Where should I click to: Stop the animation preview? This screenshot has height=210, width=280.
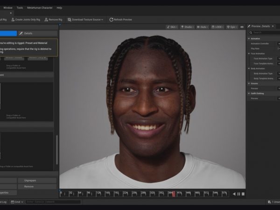coord(243,194)
